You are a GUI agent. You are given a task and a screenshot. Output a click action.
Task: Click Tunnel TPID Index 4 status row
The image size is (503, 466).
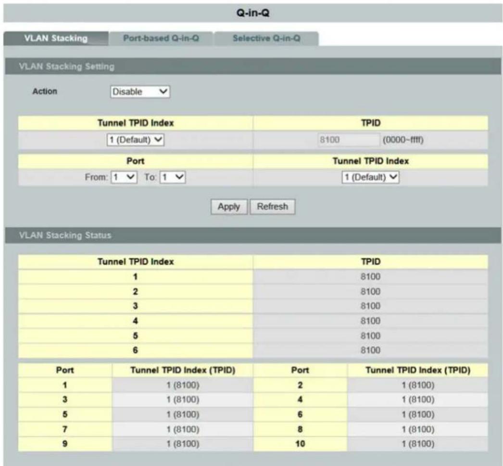point(253,321)
